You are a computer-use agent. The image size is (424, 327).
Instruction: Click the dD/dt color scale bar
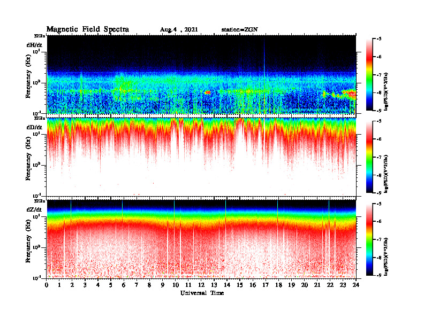coord(369,157)
